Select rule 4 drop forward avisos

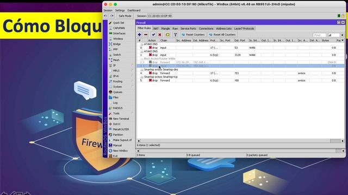(x=240, y=73)
